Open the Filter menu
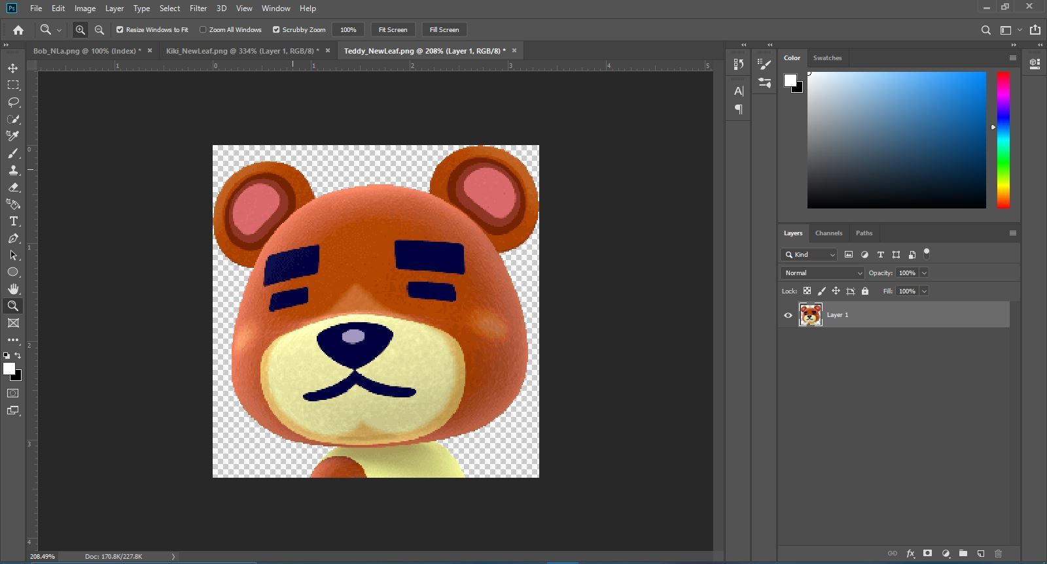Screen dimensions: 1047x564 (198, 8)
